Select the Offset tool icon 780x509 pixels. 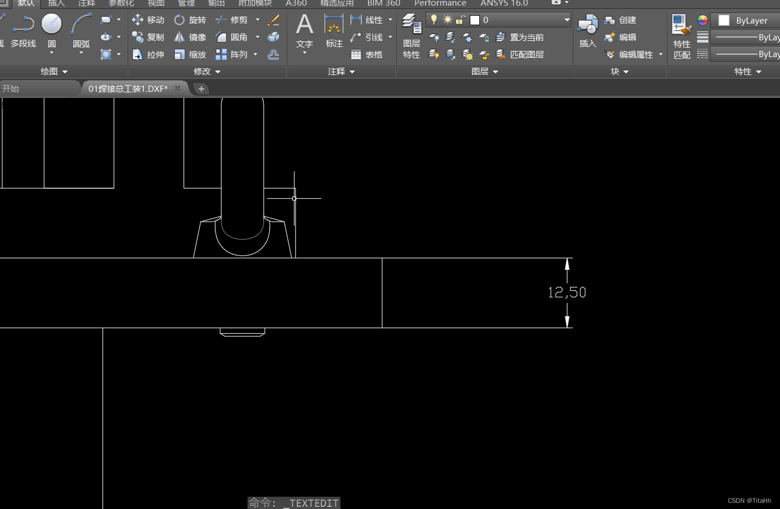point(273,54)
